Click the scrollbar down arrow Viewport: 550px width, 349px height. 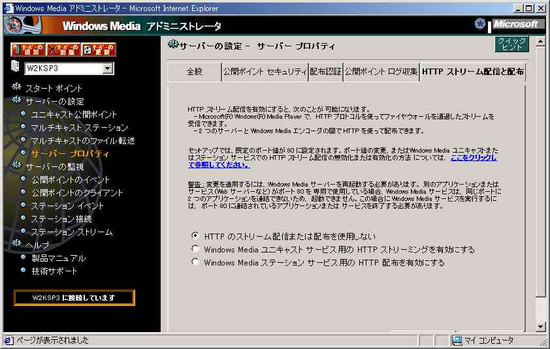point(541,327)
